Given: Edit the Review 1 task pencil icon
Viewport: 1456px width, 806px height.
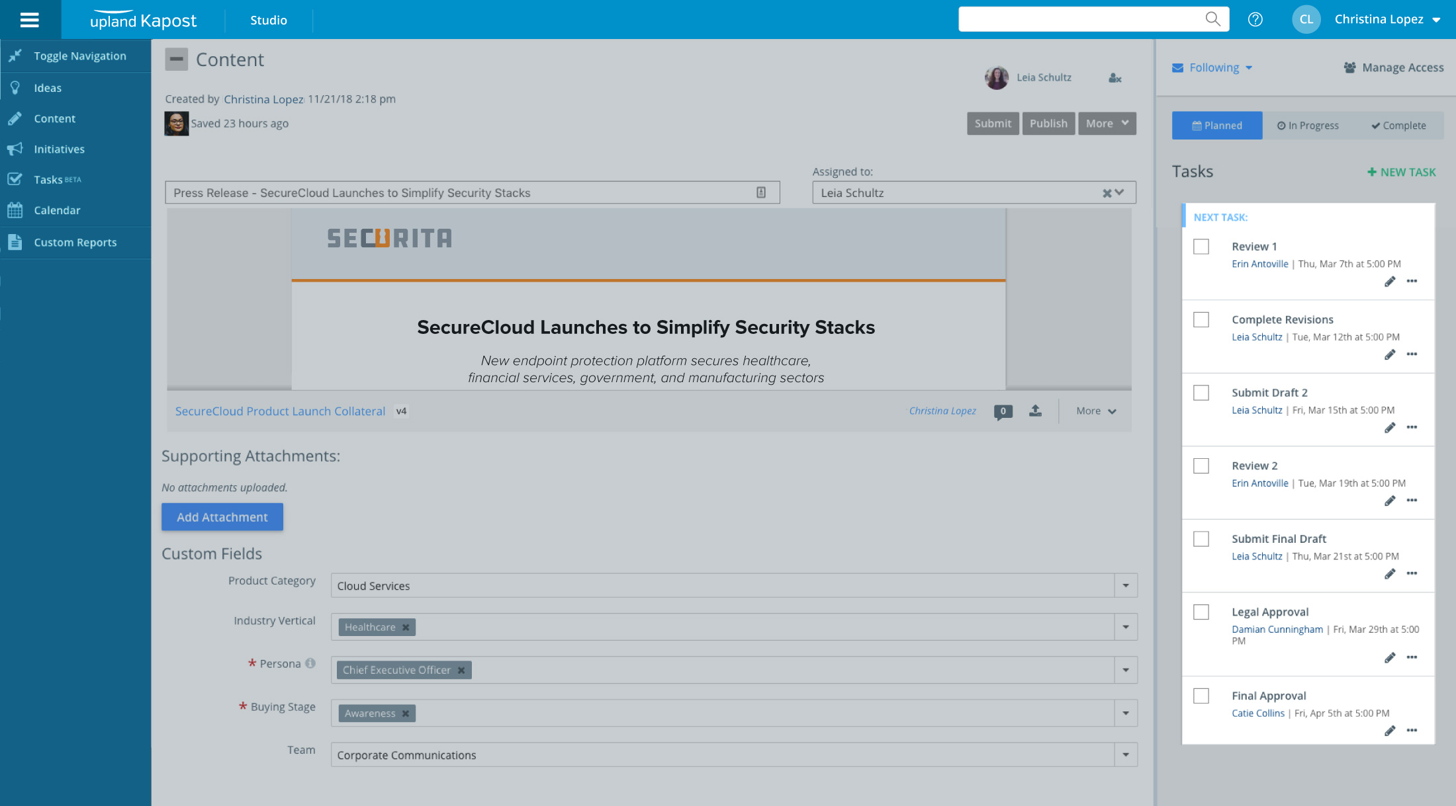Looking at the screenshot, I should (x=1389, y=281).
